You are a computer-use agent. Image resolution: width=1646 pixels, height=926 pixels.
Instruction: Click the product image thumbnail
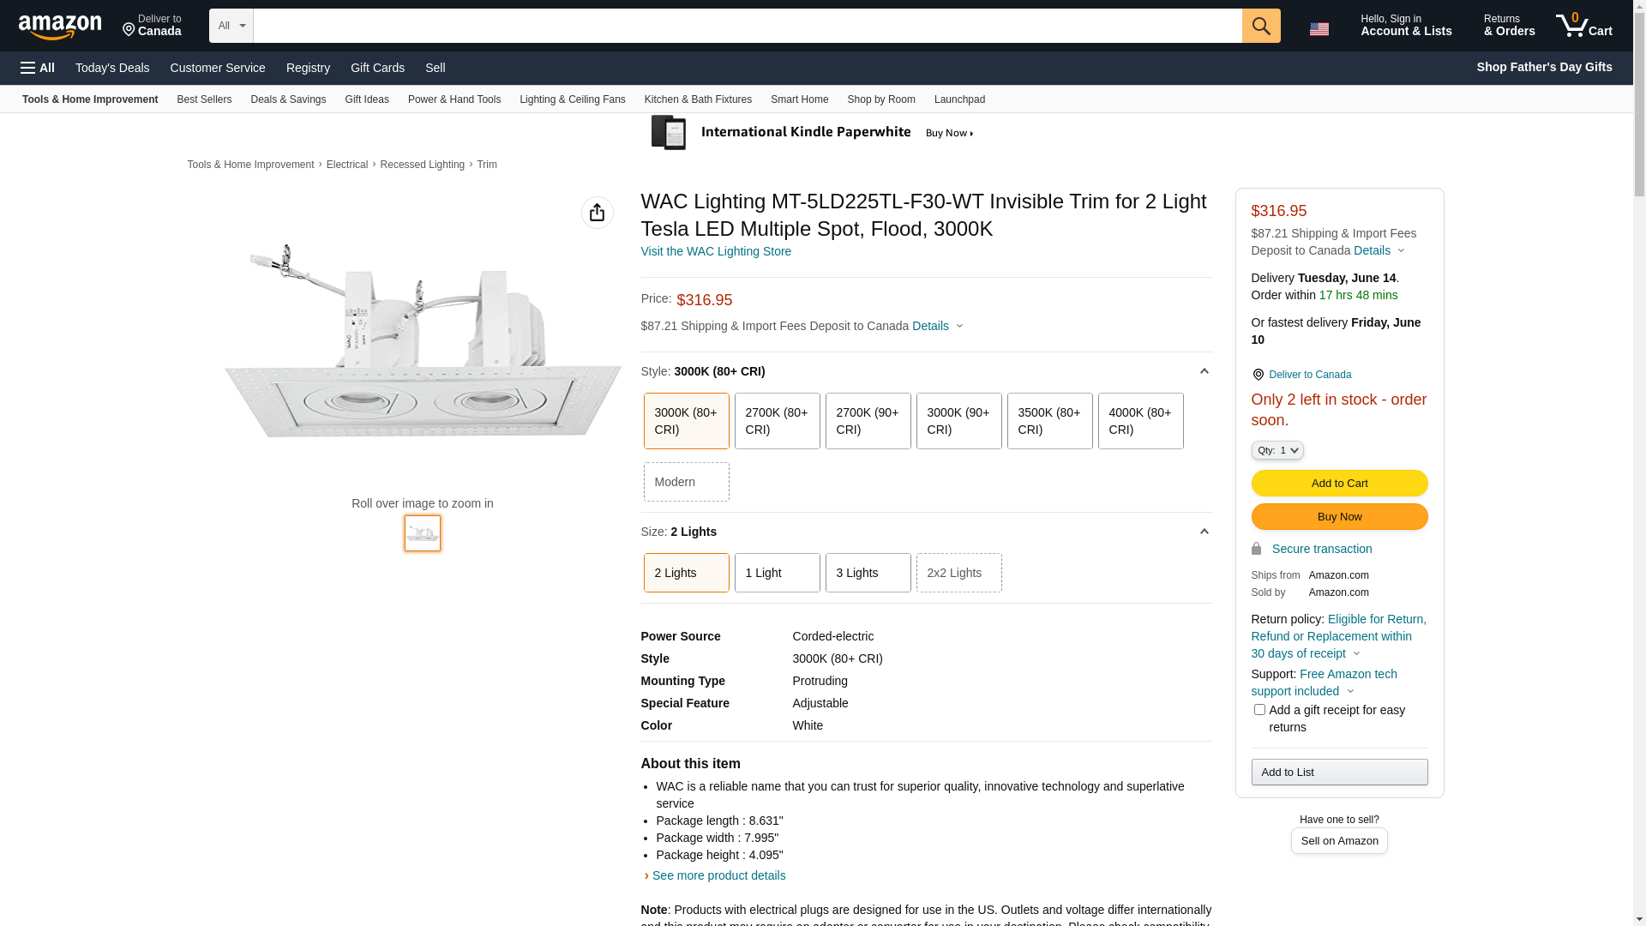423,533
